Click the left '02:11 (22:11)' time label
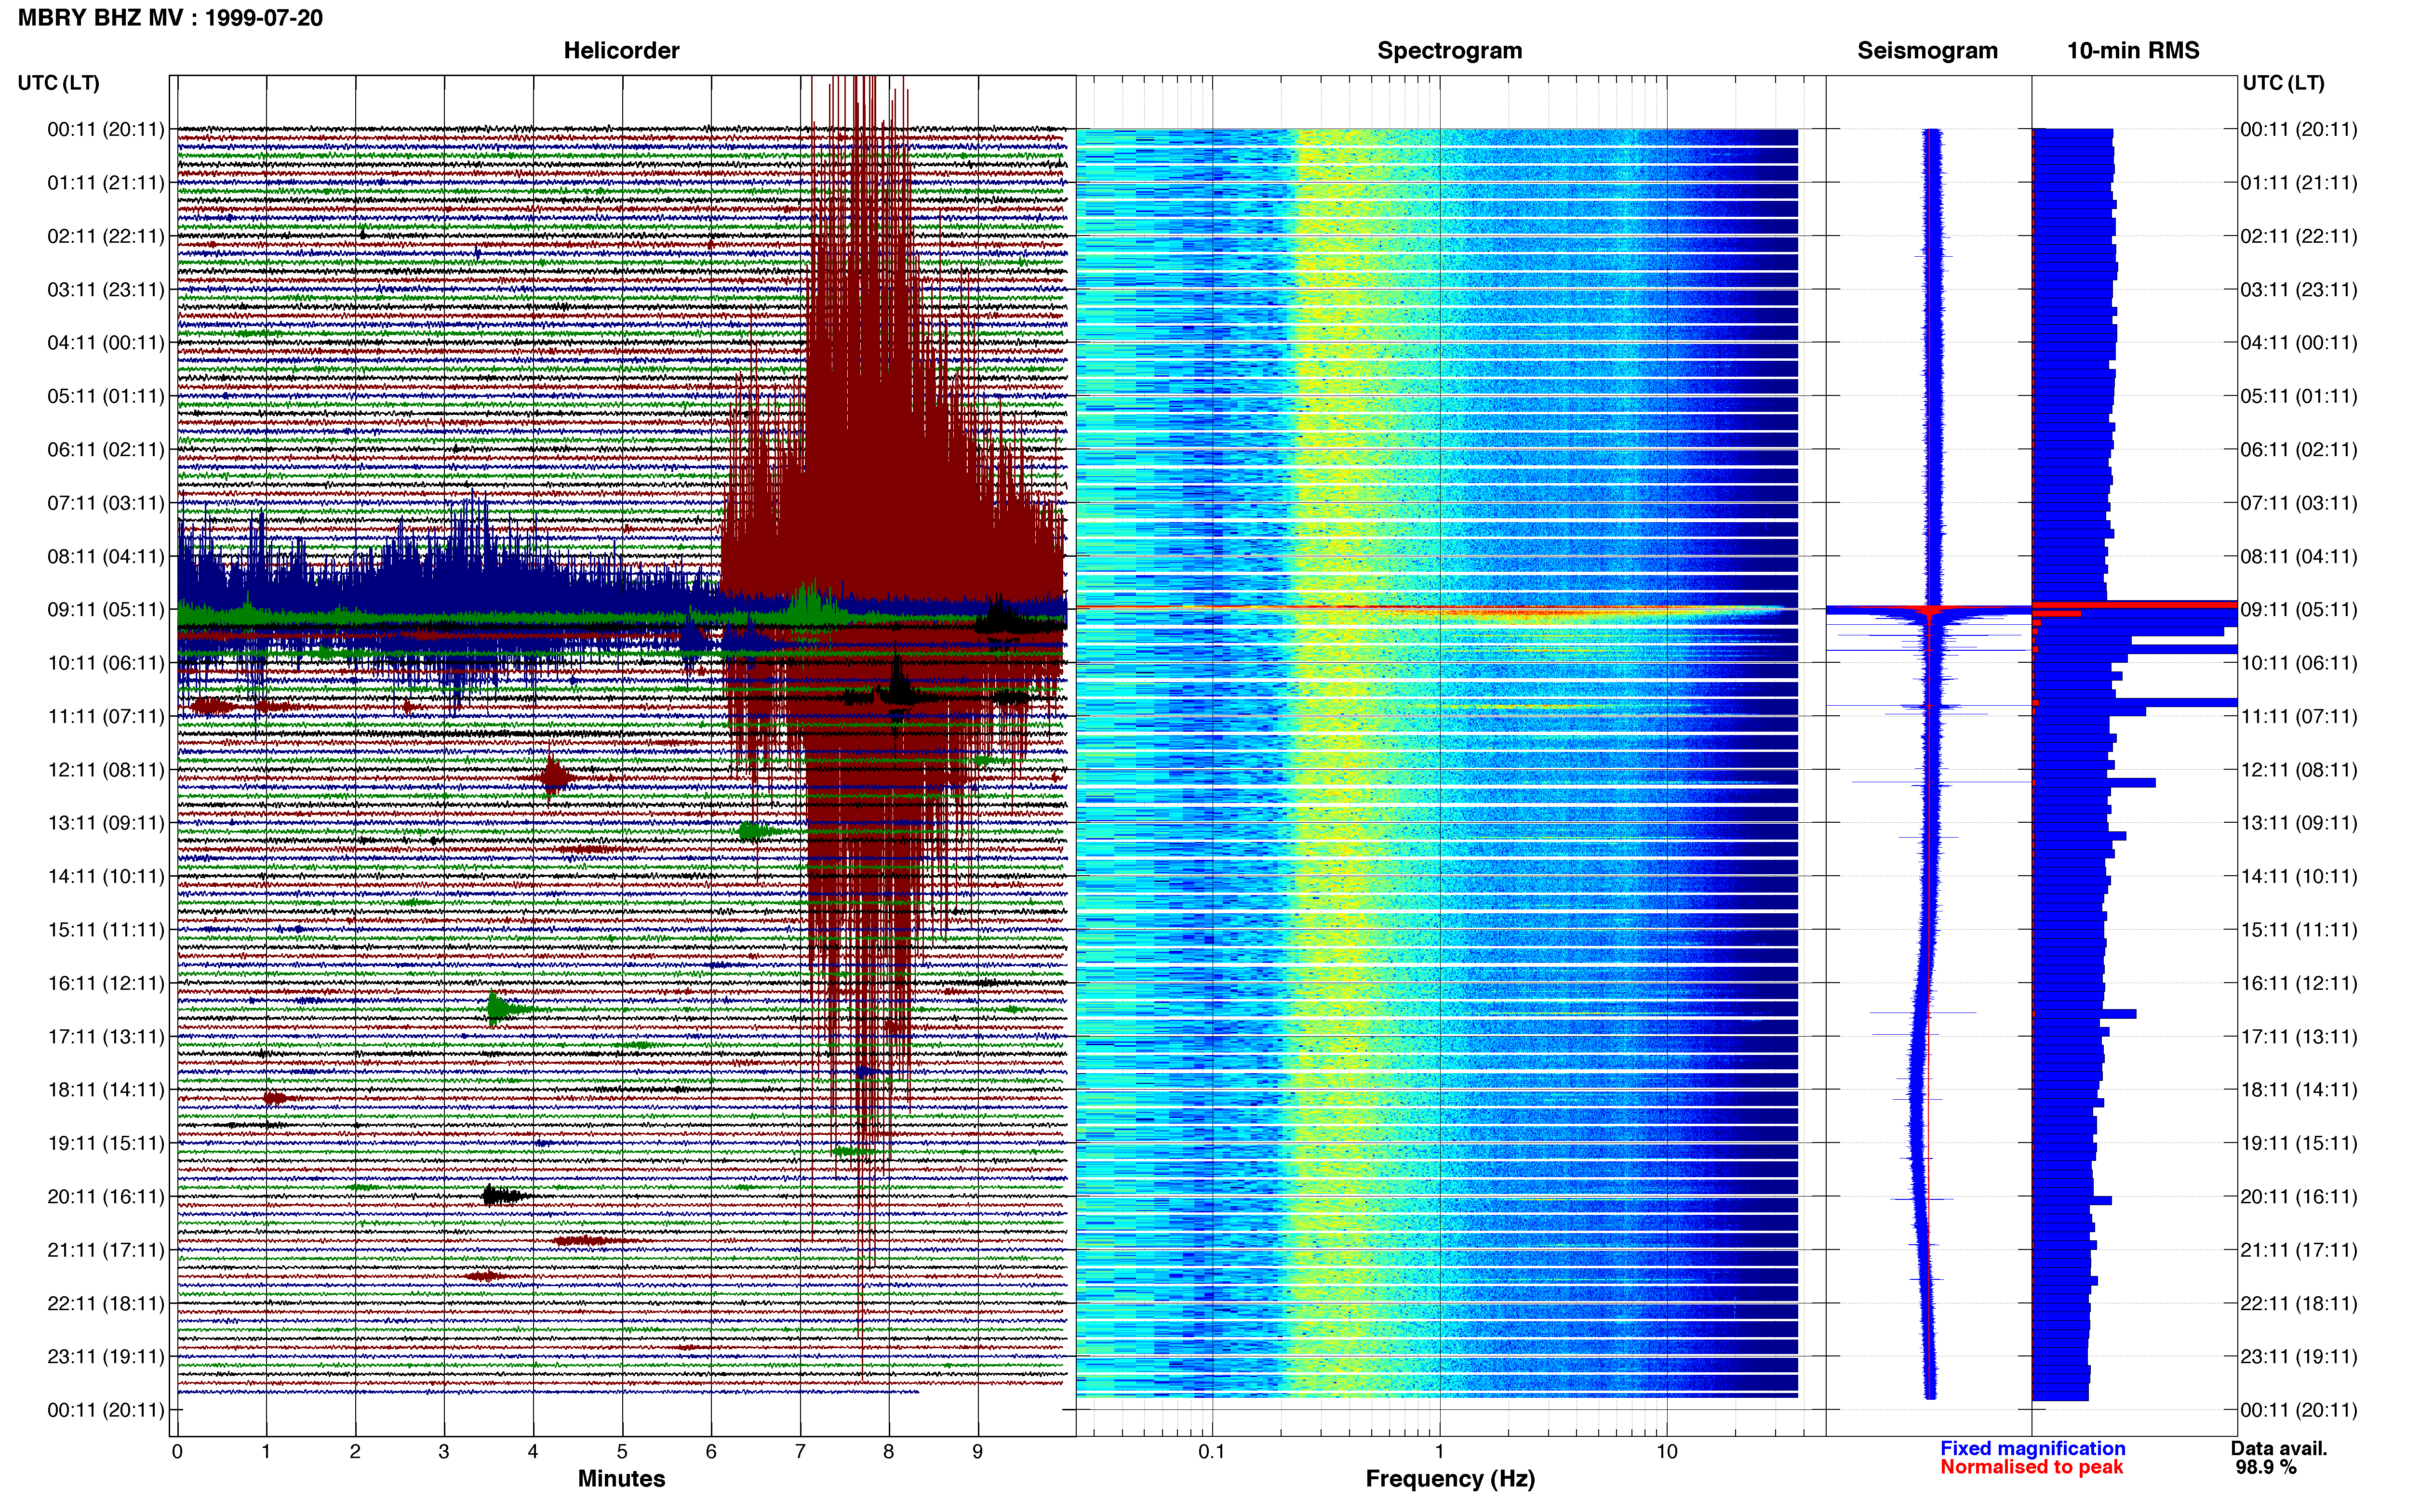 (x=106, y=236)
